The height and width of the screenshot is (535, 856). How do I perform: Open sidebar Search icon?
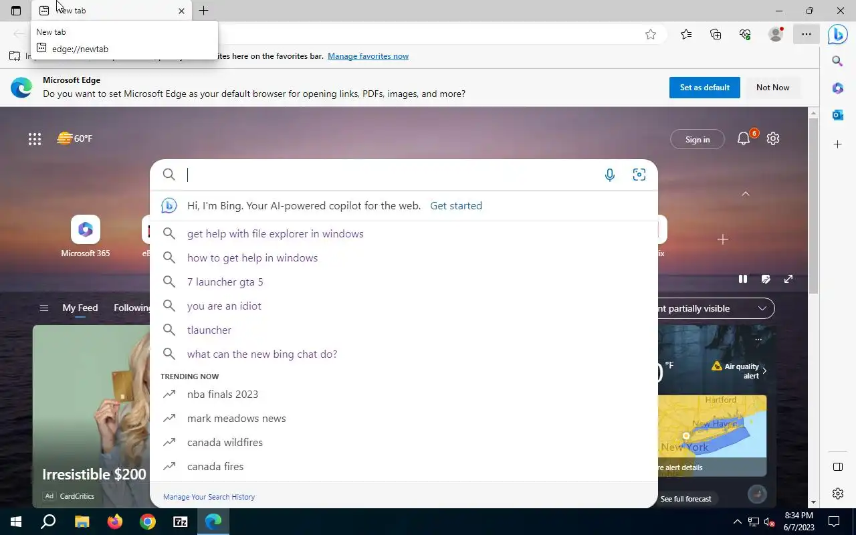[837, 62]
